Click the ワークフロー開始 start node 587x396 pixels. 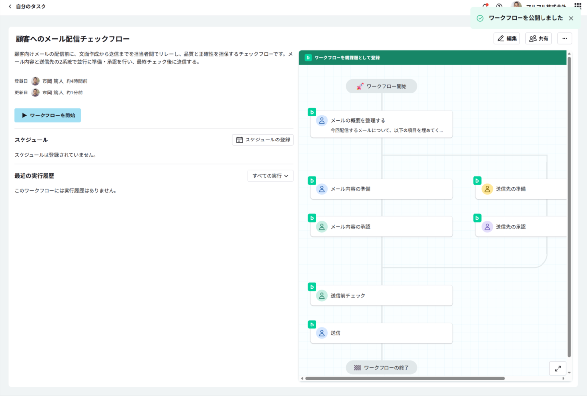pos(382,86)
